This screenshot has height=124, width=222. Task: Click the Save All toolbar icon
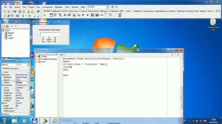[x=20, y=11]
